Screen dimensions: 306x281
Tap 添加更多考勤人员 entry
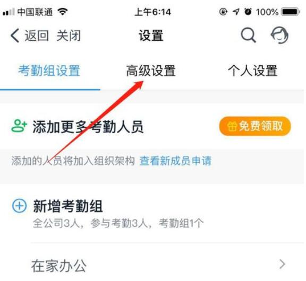pos(88,127)
